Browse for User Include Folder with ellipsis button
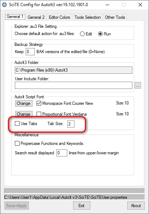The height and width of the screenshot is (214, 149). click(138, 85)
